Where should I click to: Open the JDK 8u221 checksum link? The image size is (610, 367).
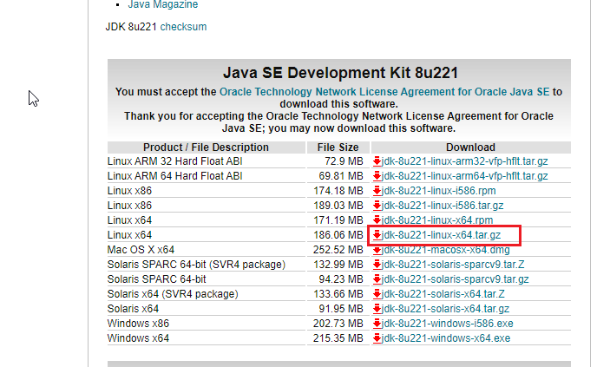pos(183,27)
